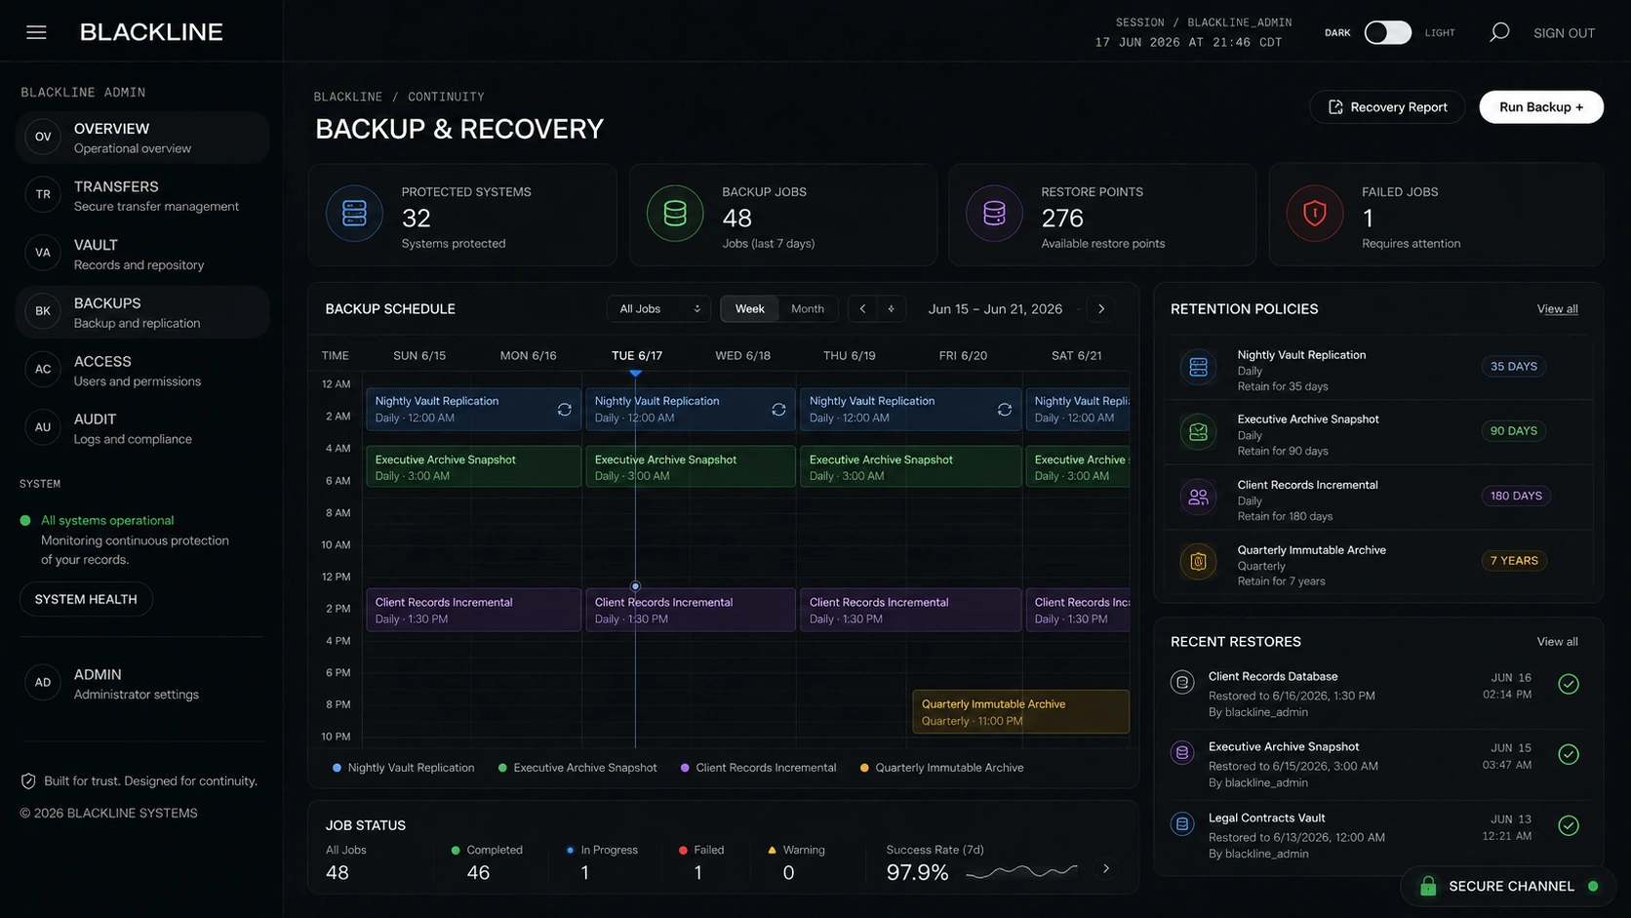This screenshot has width=1631, height=918.
Task: Toggle Client Records Incremental legend filter
Action: coord(759,768)
